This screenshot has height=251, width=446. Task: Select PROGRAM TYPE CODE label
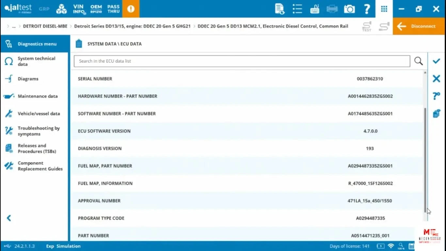point(101,218)
